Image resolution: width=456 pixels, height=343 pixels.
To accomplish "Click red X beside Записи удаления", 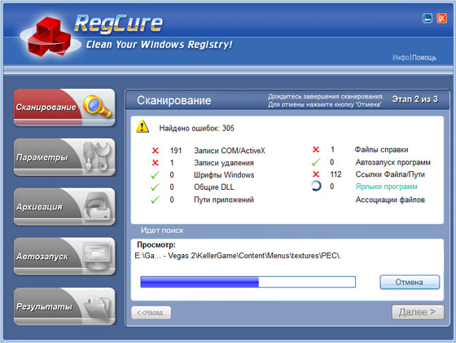I will (x=156, y=163).
